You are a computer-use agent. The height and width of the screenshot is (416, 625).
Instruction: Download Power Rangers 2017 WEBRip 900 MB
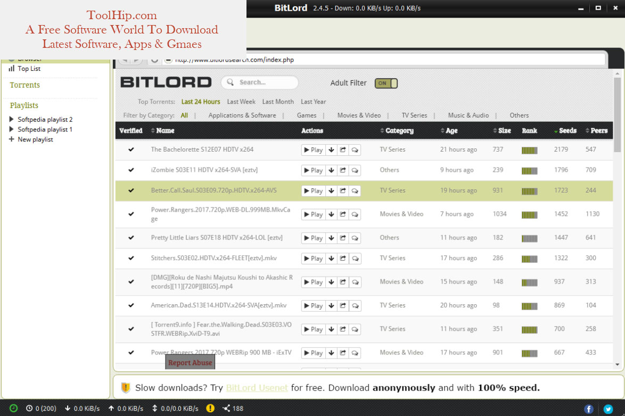pyautogui.click(x=331, y=353)
